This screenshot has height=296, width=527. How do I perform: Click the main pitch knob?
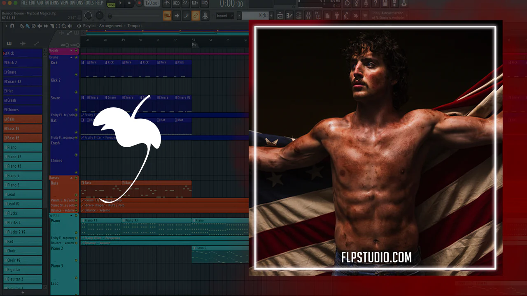[x=100, y=16]
